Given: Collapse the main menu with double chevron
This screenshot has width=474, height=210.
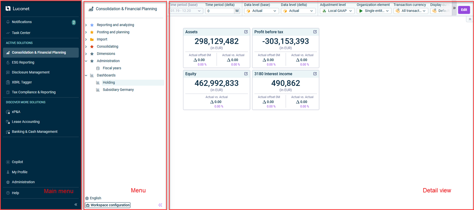Looking at the screenshot, I should pos(76,204).
